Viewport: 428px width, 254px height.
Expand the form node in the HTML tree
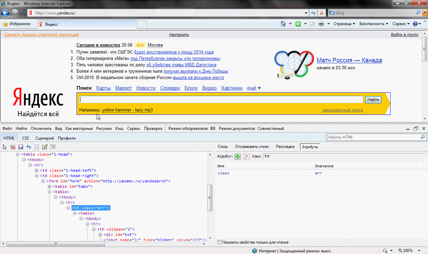point(43,181)
